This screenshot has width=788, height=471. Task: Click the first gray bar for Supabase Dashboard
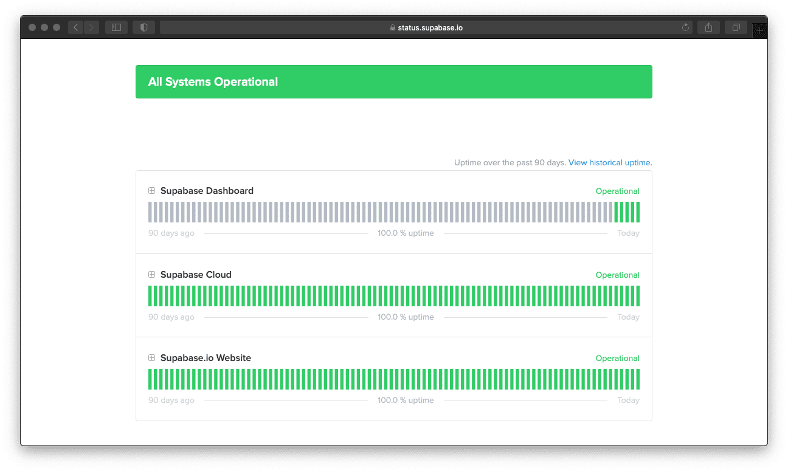click(150, 212)
